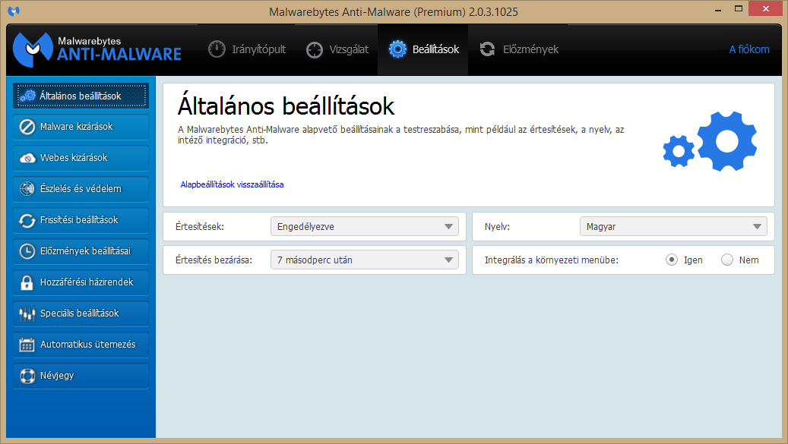Open Hozzáférési házirendek section
788x444 pixels.
pyautogui.click(x=81, y=282)
